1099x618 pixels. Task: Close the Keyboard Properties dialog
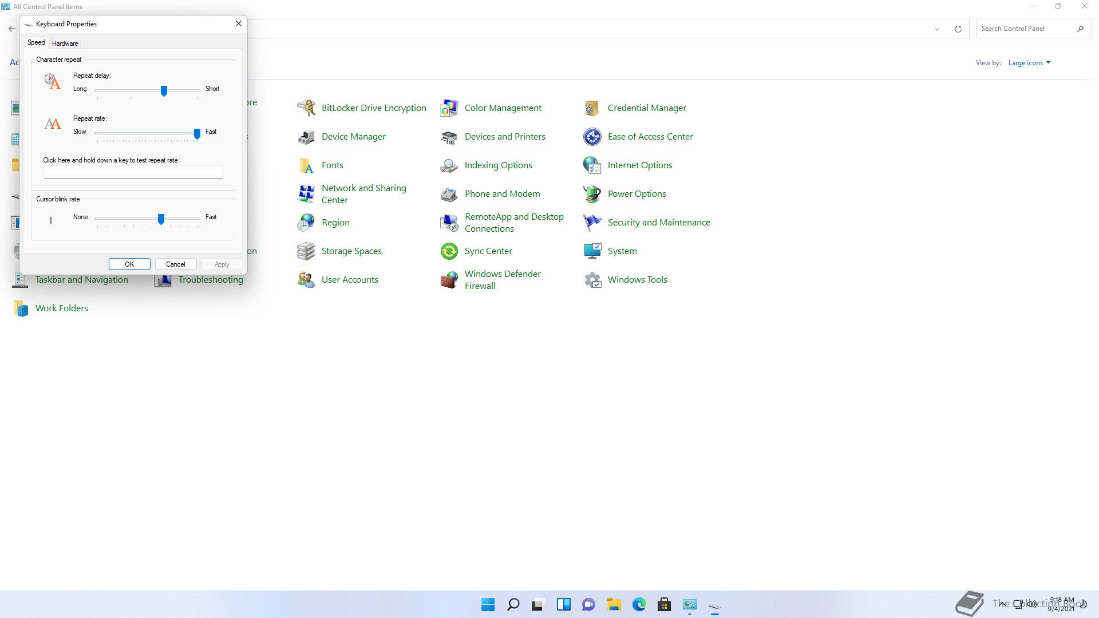pos(239,23)
